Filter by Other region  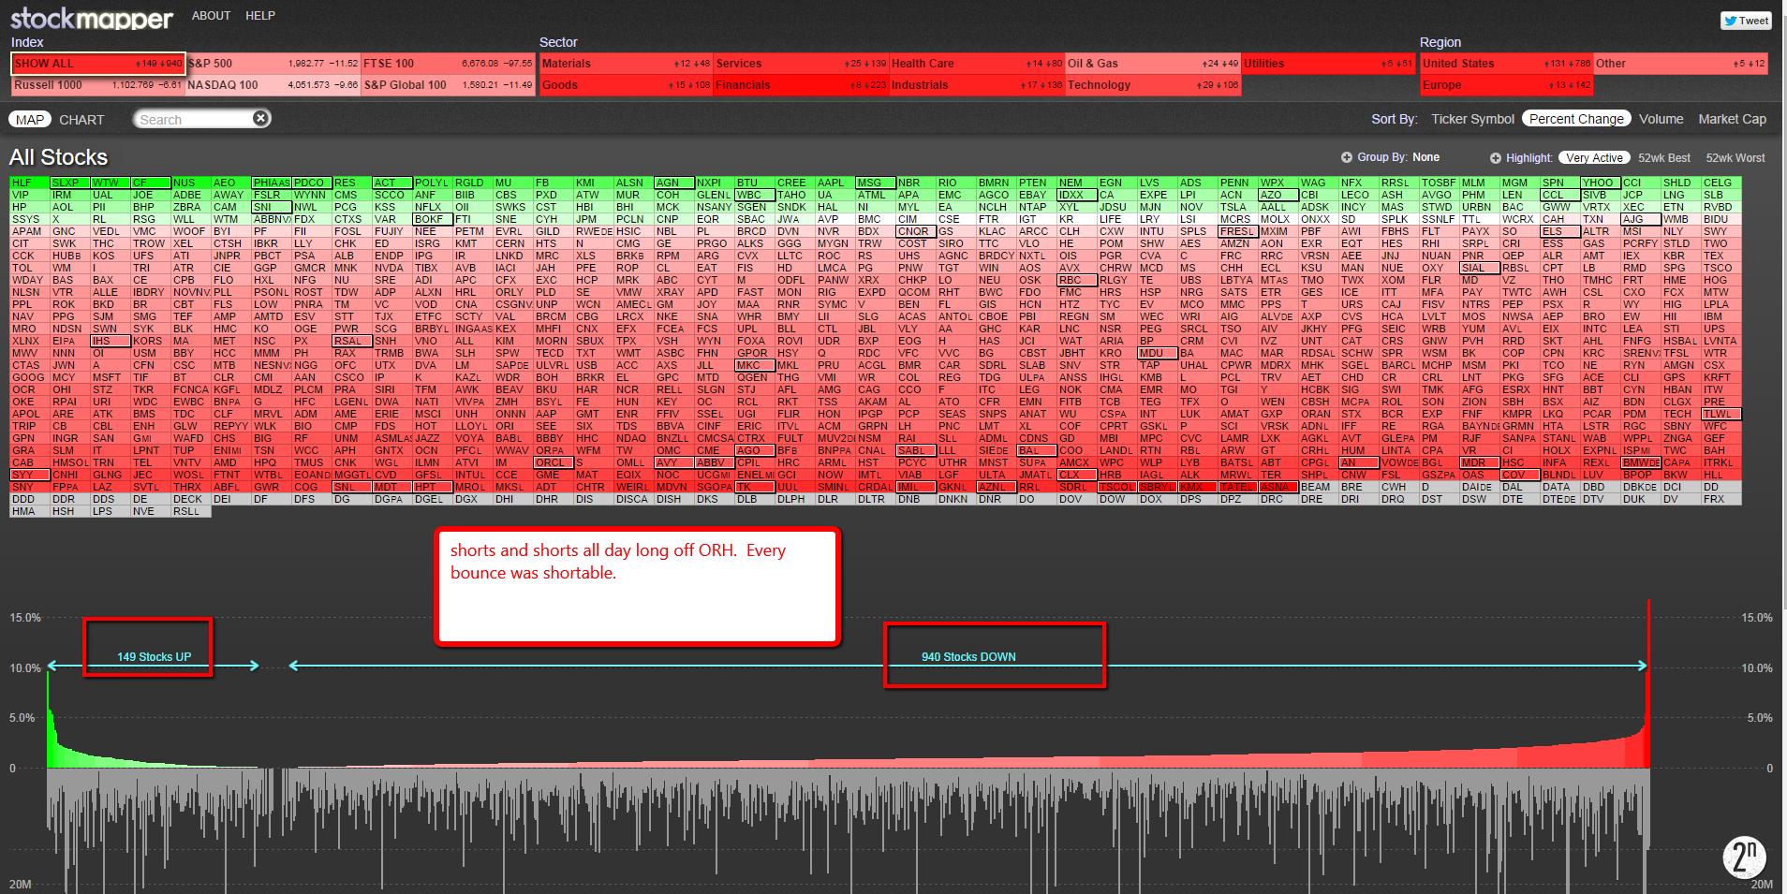tap(1680, 64)
